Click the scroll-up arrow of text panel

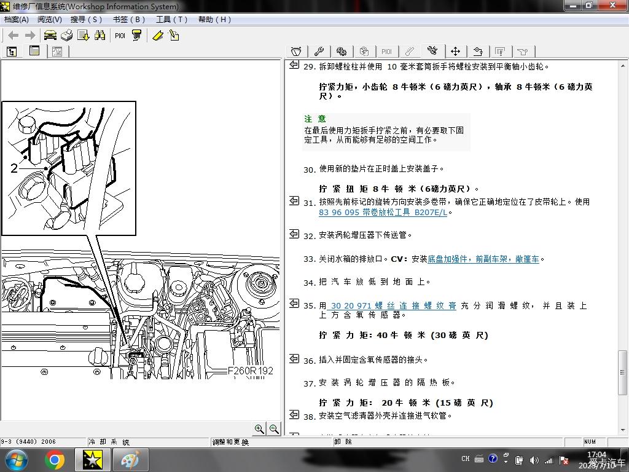[x=623, y=66]
